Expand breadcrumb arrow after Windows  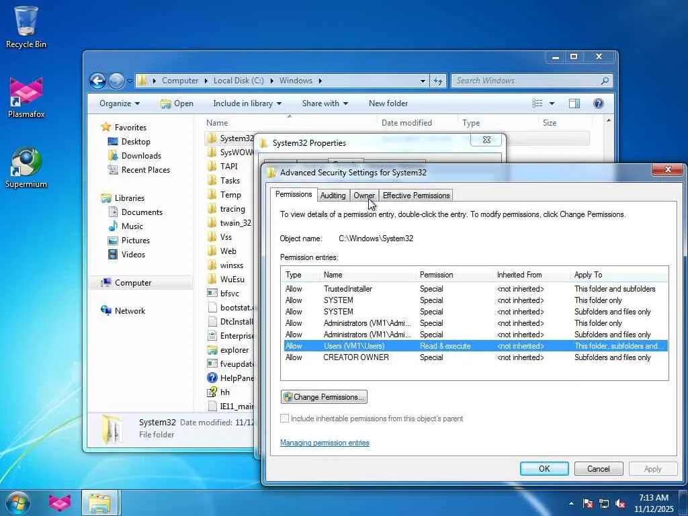point(320,81)
